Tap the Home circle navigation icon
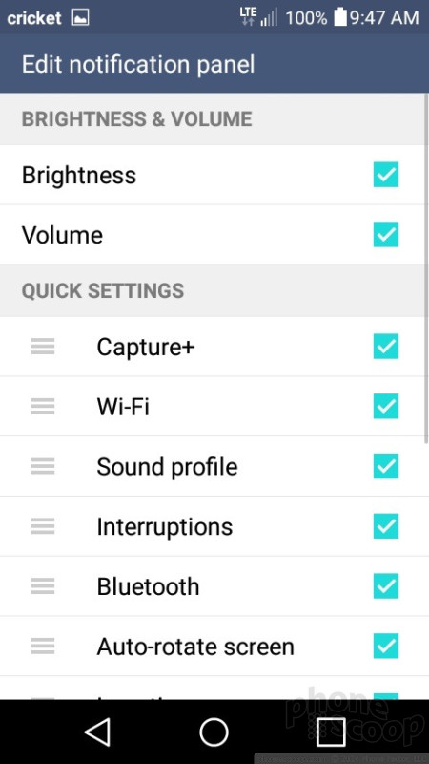Viewport: 429px width, 764px height. [x=214, y=732]
